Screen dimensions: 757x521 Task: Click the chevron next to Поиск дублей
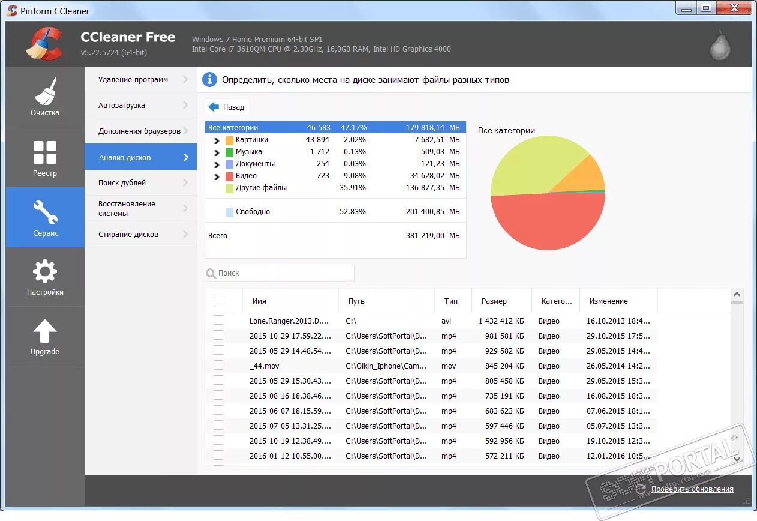[186, 182]
